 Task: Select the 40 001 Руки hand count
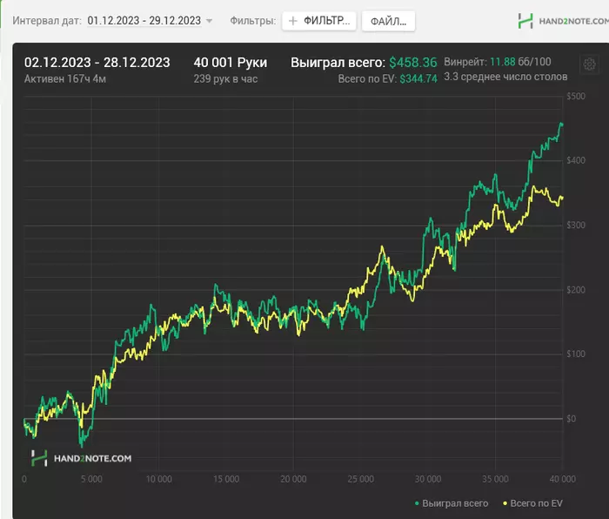point(231,63)
